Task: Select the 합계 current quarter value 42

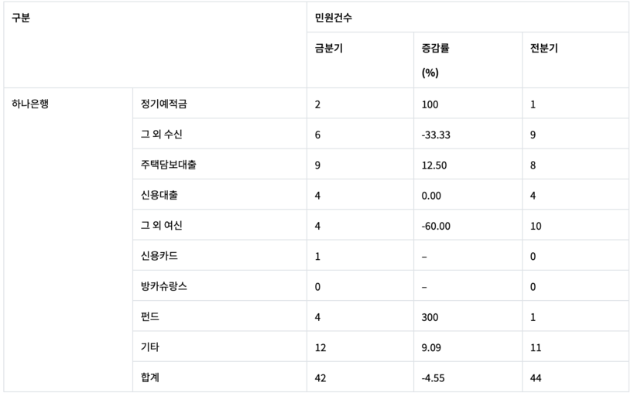Action: click(320, 378)
